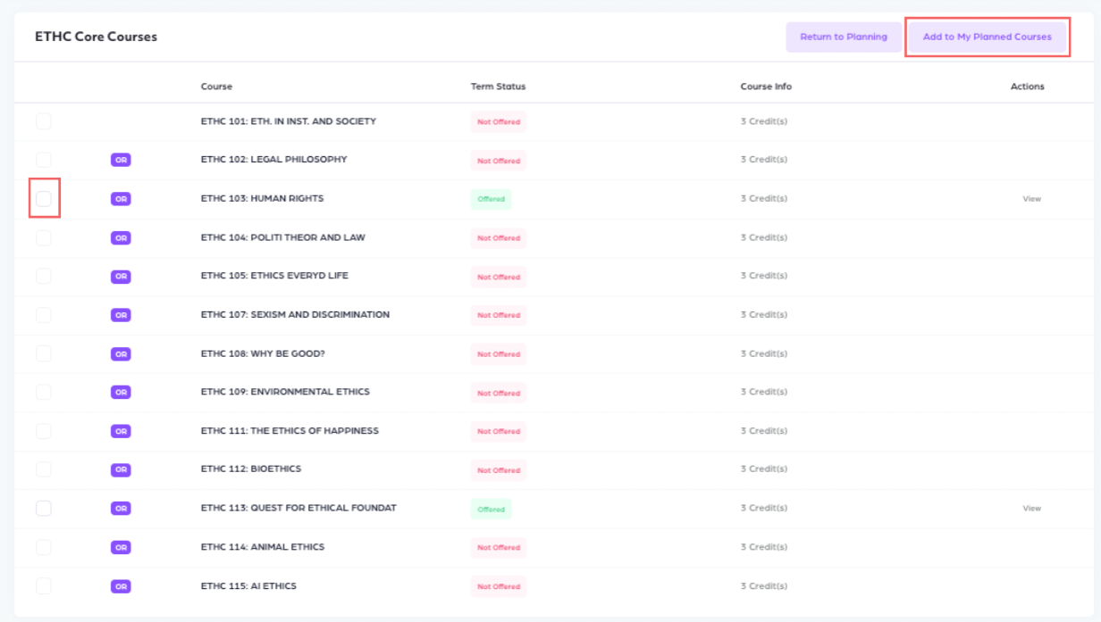The width and height of the screenshot is (1101, 622).
Task: Click Add to My Planned Courses button
Action: [987, 37]
